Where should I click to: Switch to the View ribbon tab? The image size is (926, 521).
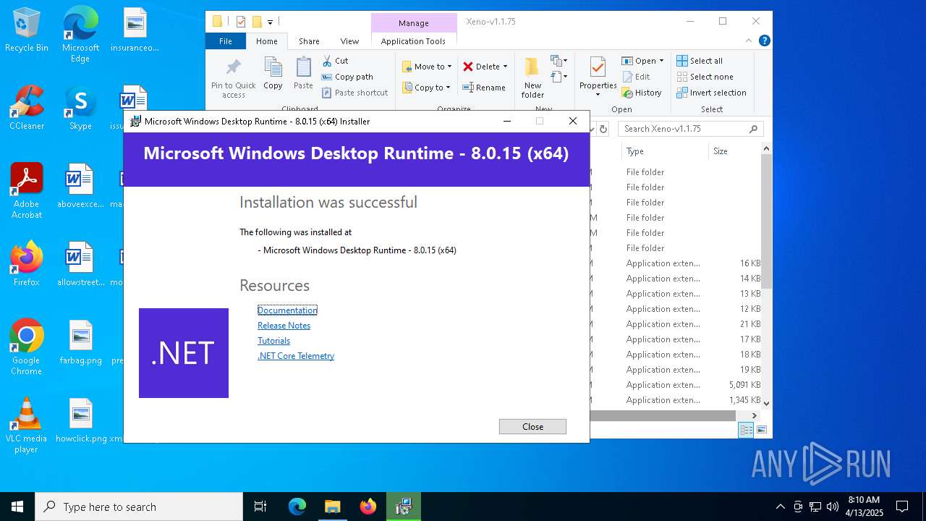pyautogui.click(x=349, y=41)
